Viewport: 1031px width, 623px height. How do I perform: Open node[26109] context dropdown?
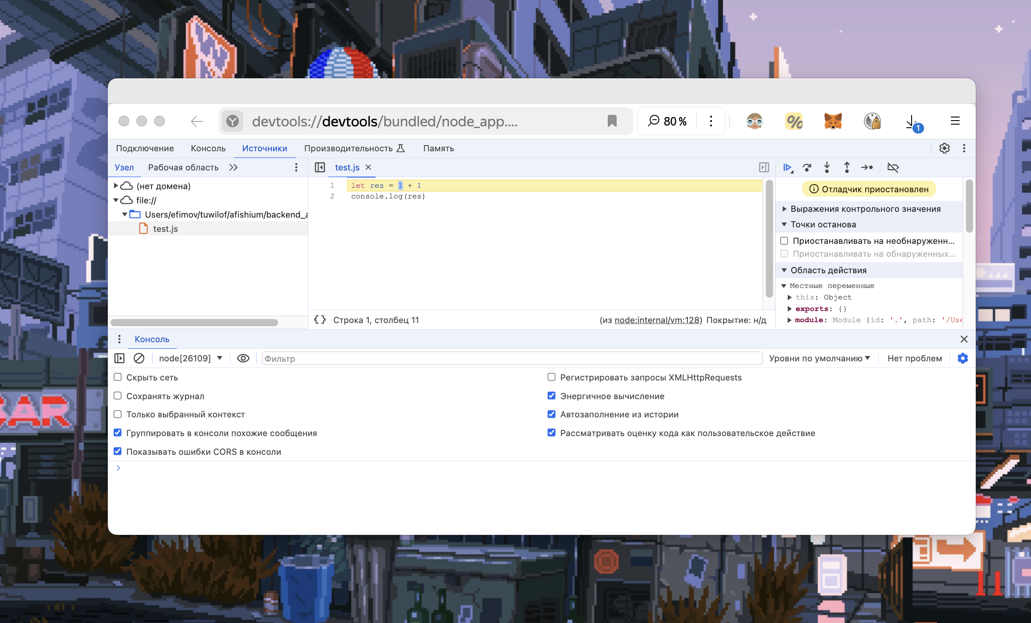tap(191, 358)
